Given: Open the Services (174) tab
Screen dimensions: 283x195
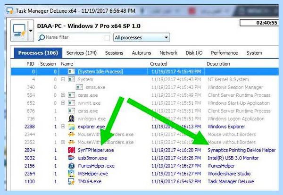Looking at the screenshot, I should 82,53.
